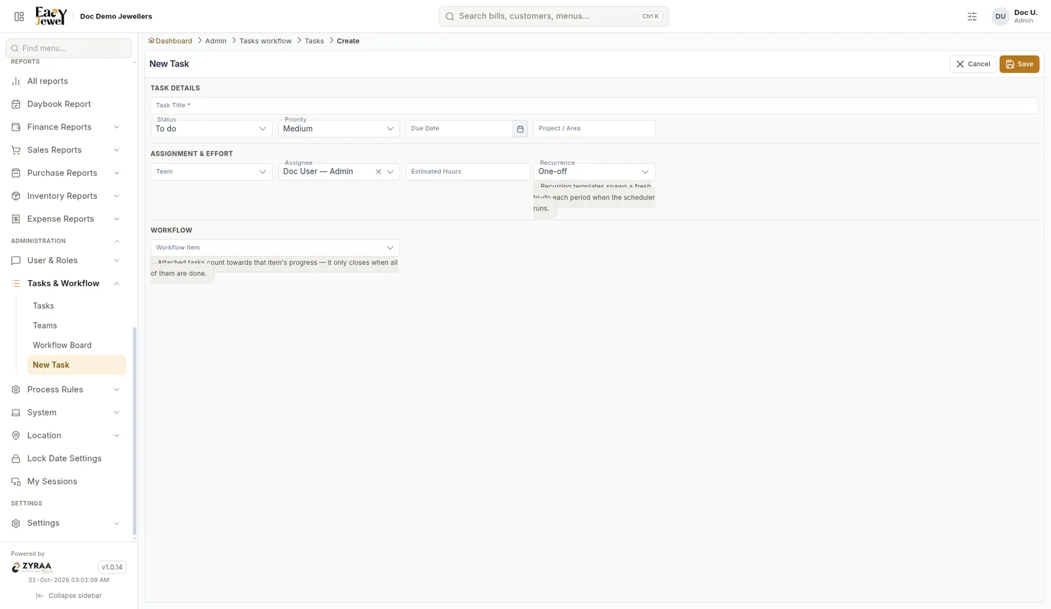Click the My Sessions icon
This screenshot has height=609, width=1051.
point(16,482)
